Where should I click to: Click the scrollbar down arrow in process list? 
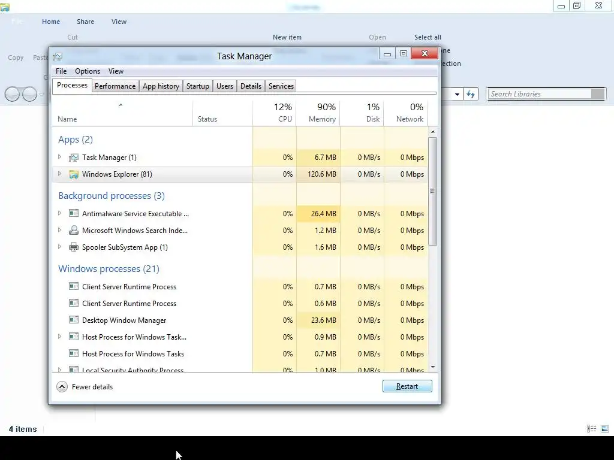(433, 367)
